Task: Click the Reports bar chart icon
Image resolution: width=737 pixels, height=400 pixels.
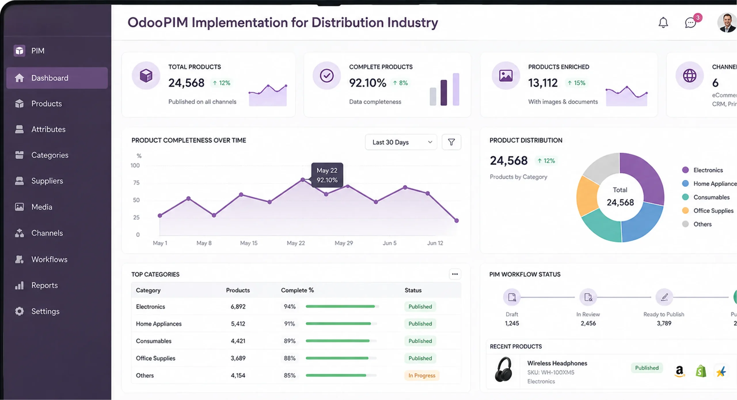Action: tap(19, 285)
